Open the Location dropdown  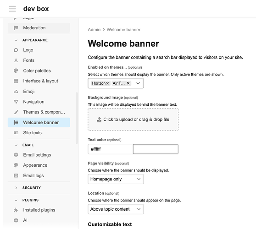pos(116,209)
